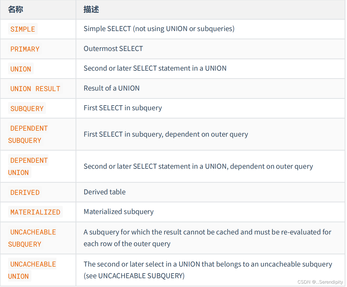Click the Simple SELECT description text

159,29
